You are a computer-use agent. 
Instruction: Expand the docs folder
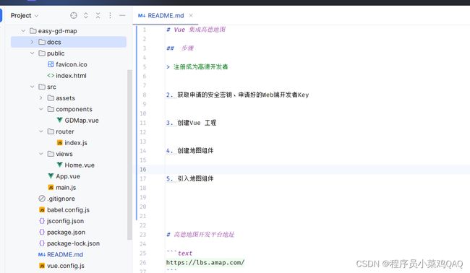click(32, 42)
